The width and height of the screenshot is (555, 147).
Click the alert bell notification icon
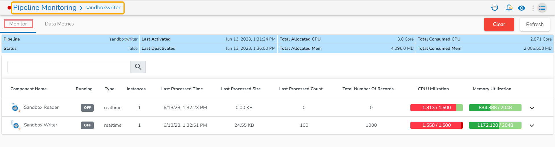click(509, 8)
